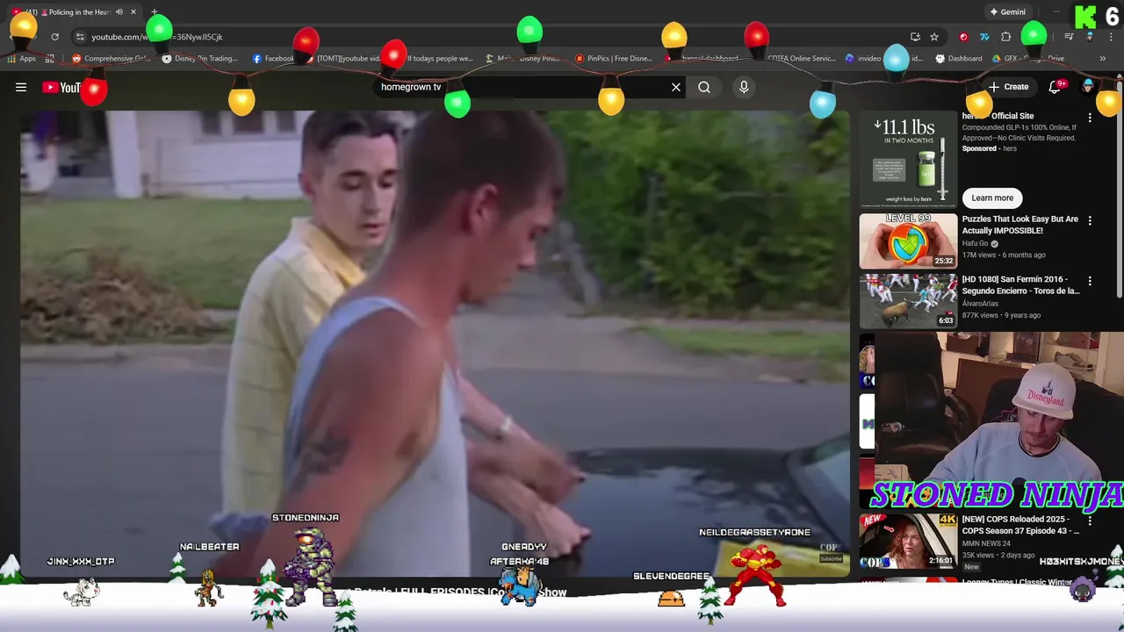This screenshot has height=632, width=1124.
Task: Open the YouTube account avatar menu
Action: [x=1088, y=86]
